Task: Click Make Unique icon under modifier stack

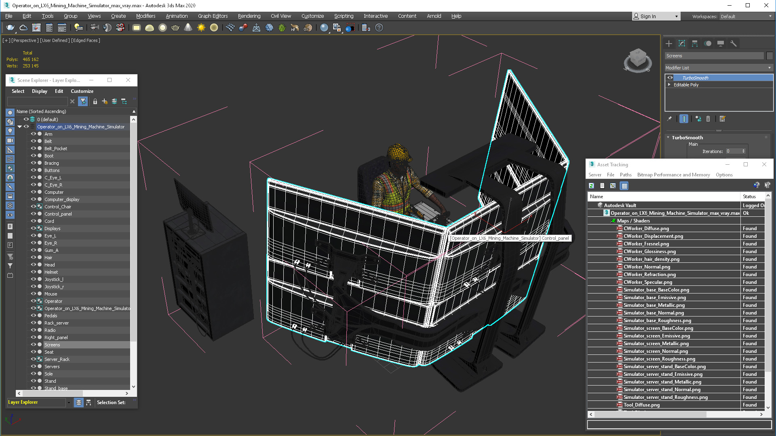Action: pyautogui.click(x=698, y=119)
